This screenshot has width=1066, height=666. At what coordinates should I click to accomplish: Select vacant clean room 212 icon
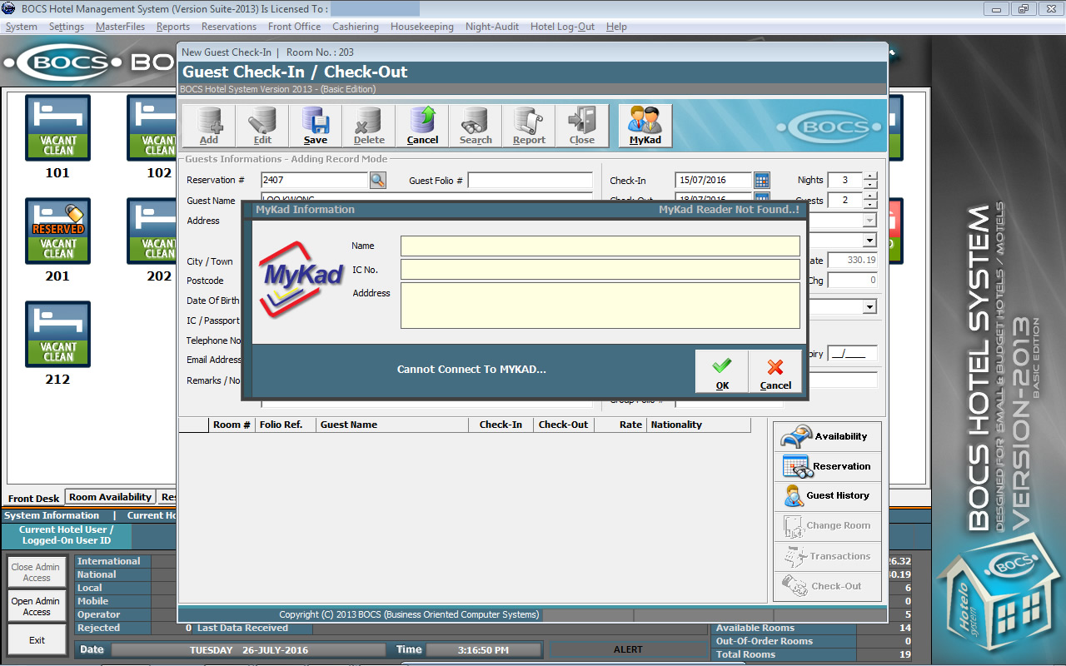[x=57, y=335]
